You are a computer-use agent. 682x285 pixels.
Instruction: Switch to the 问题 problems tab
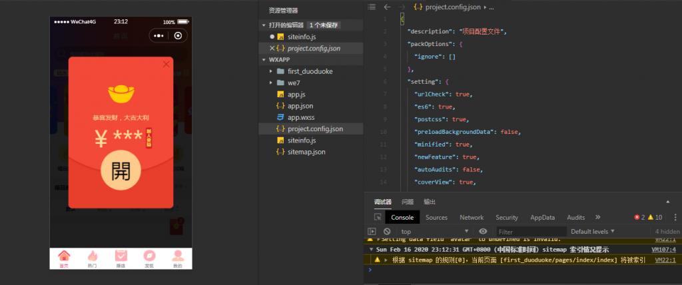point(408,202)
